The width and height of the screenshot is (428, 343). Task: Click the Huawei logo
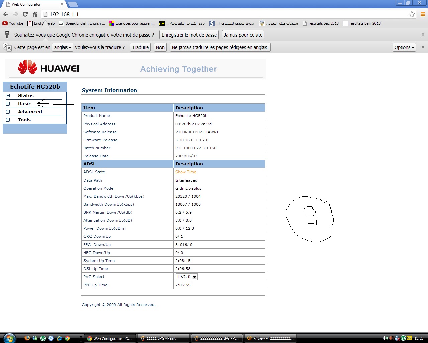coord(49,67)
